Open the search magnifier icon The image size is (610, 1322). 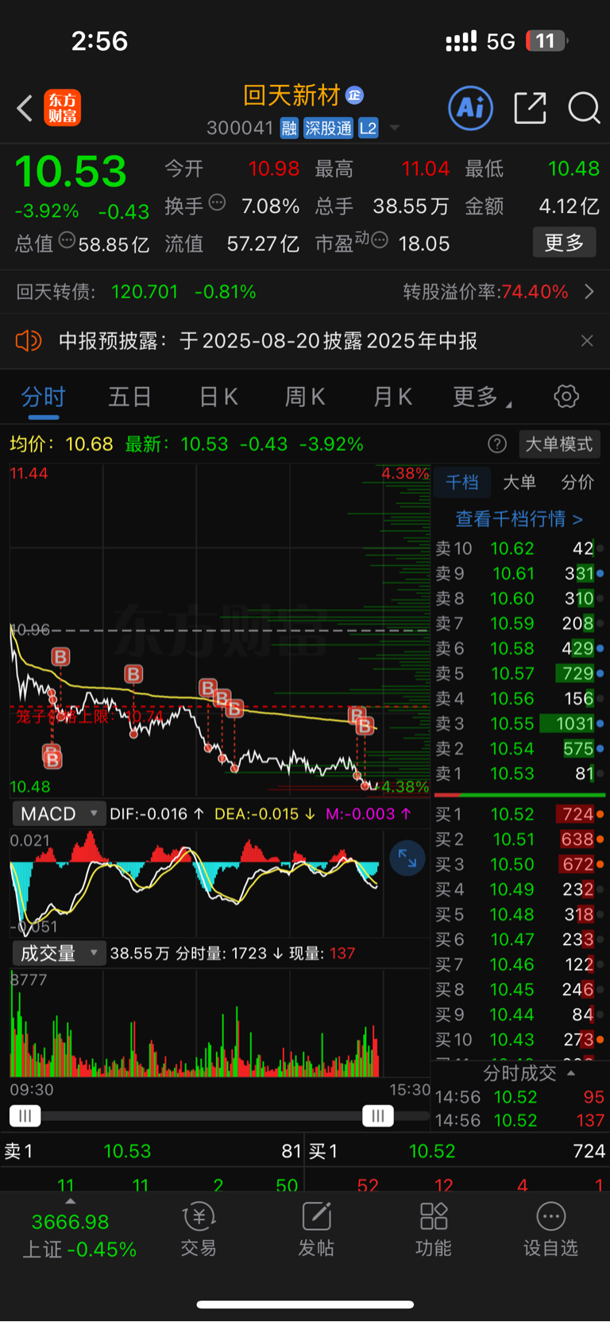[584, 107]
